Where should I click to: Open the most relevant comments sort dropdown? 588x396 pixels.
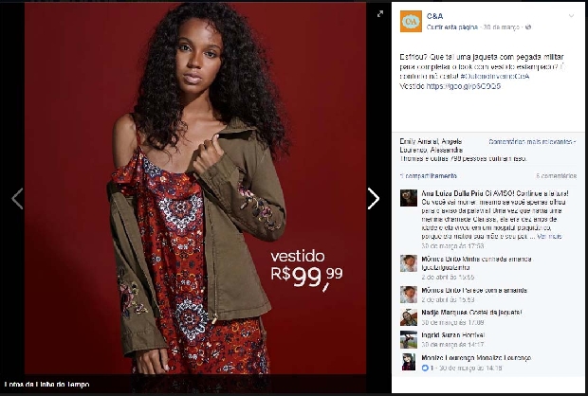pyautogui.click(x=532, y=142)
